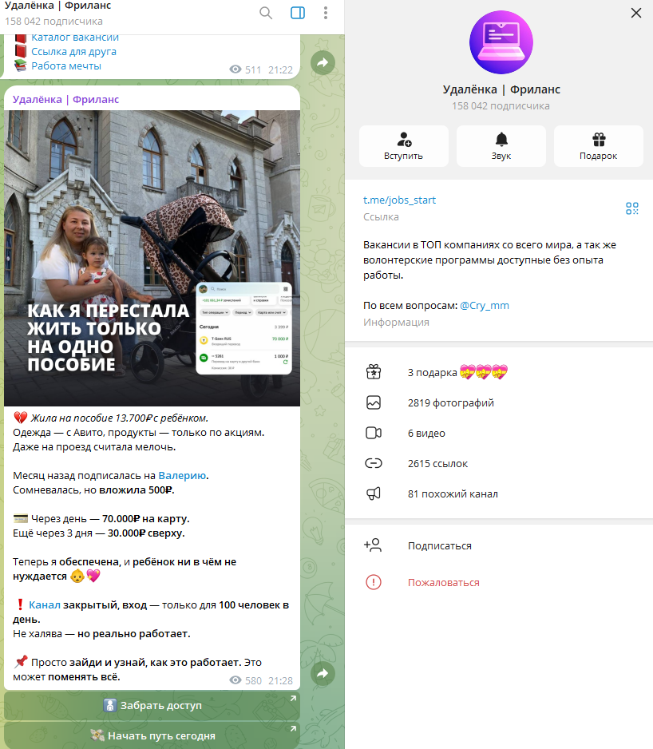Click Подписаться to subscribe
This screenshot has width=653, height=749.
439,545
